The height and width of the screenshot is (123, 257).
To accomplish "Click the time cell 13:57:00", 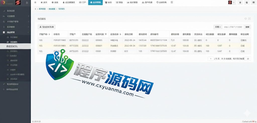I will 143,46.
